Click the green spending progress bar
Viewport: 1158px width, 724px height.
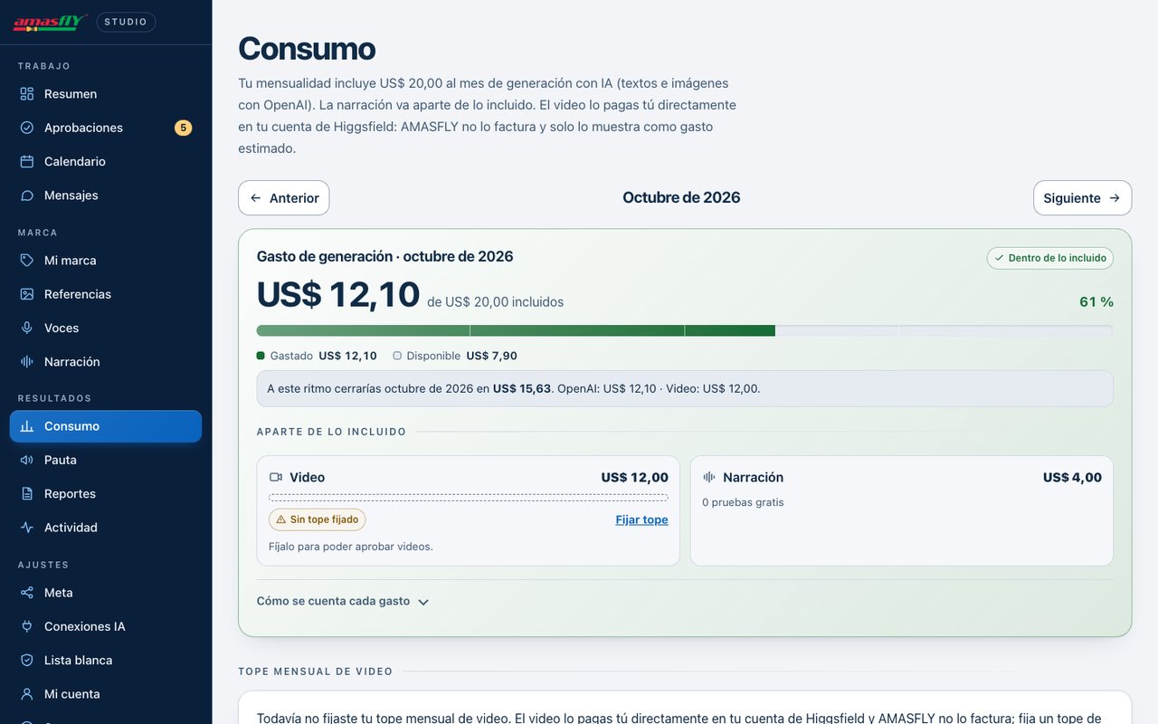tap(685, 331)
